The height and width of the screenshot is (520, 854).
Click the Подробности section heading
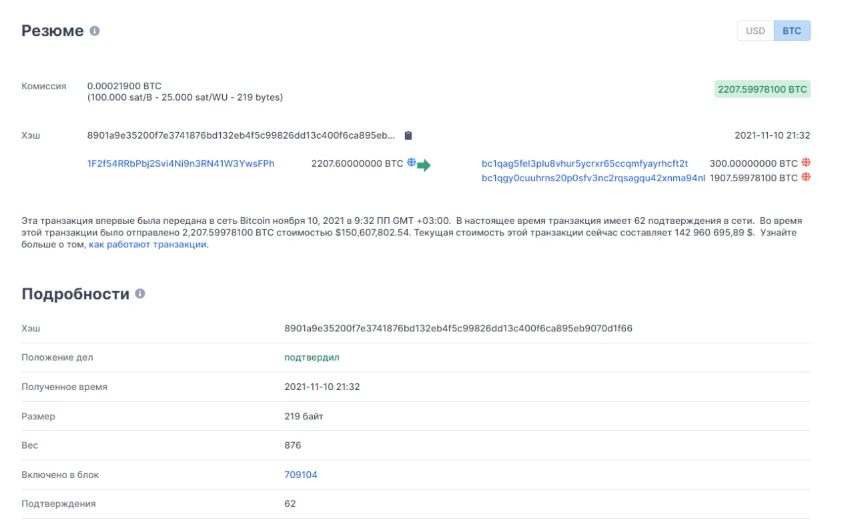(x=75, y=294)
